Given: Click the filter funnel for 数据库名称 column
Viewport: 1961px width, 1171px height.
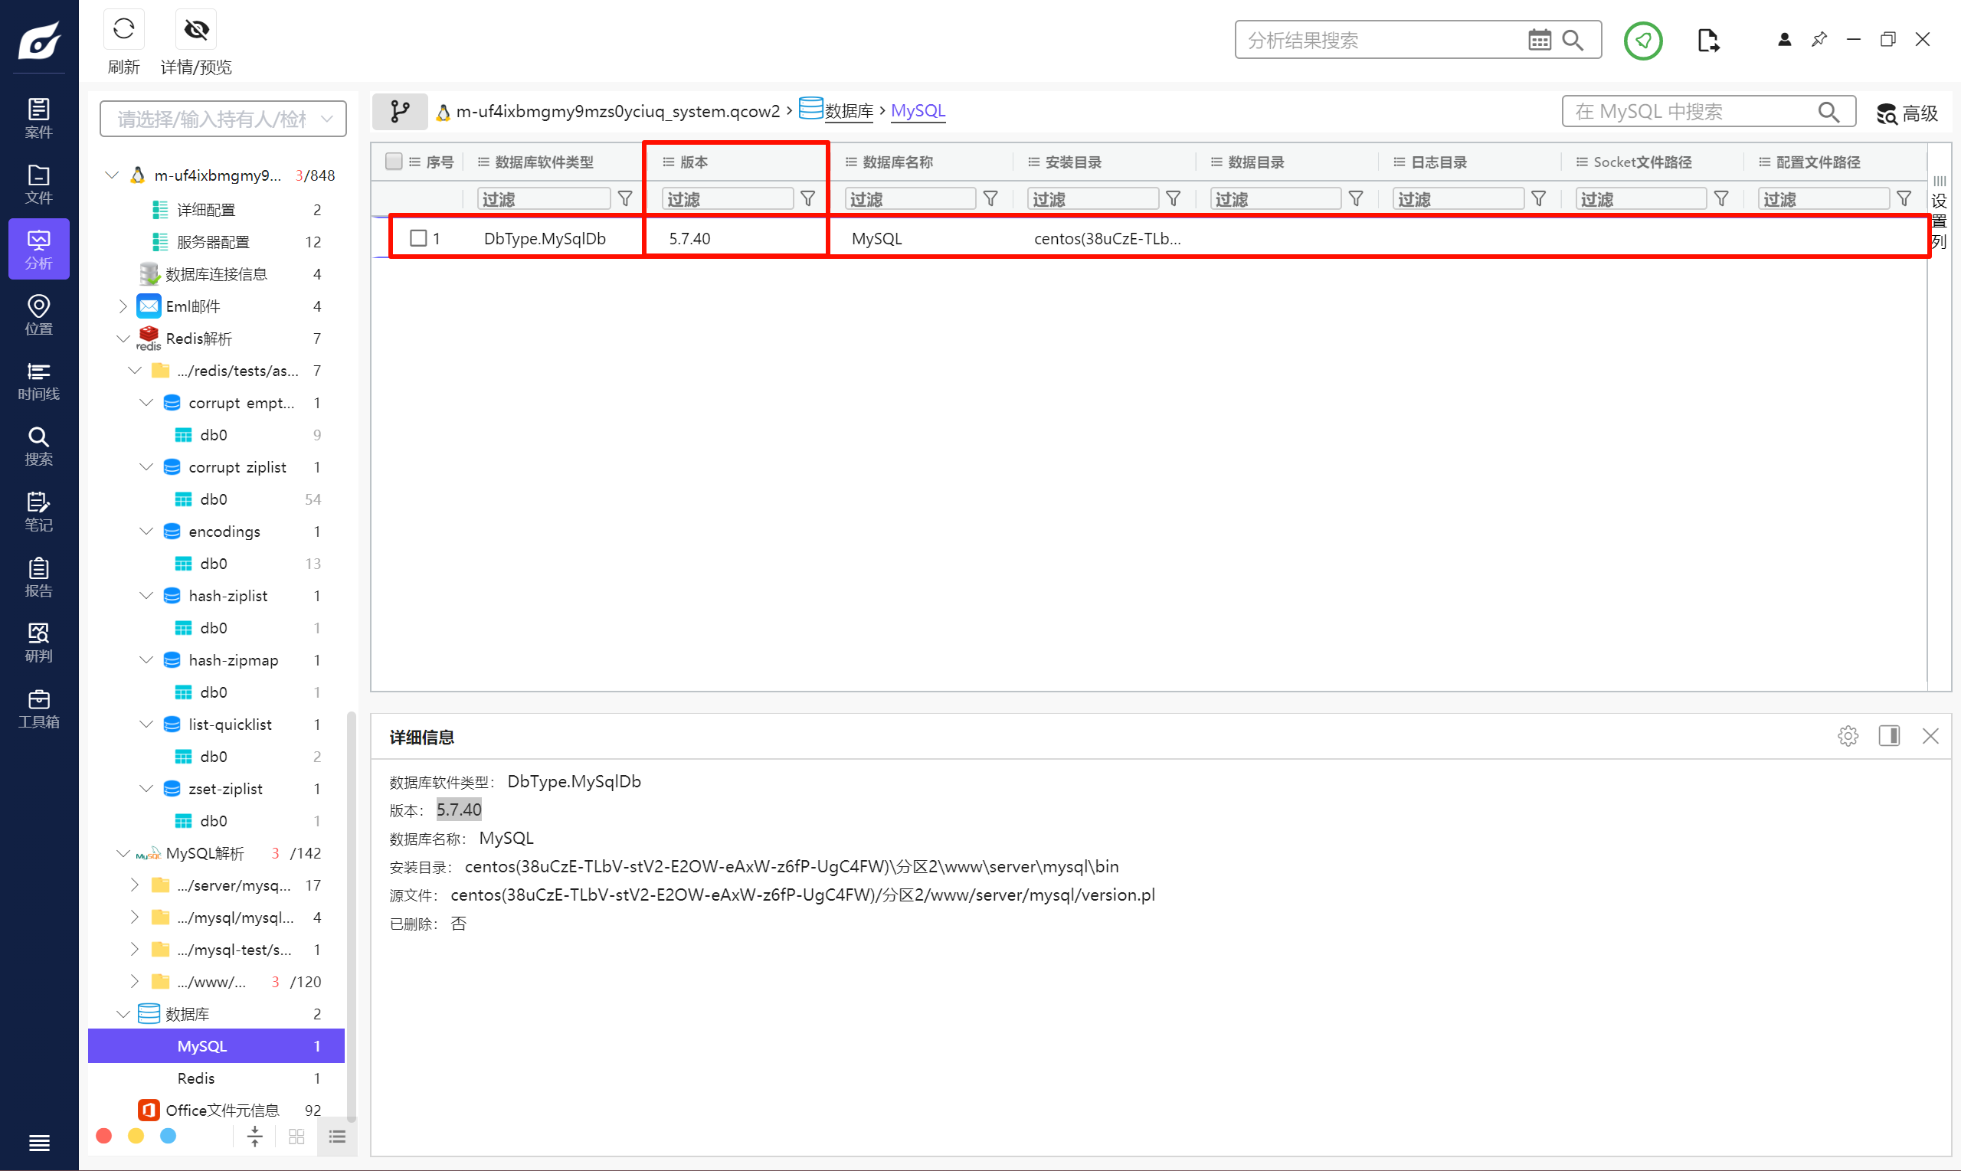Looking at the screenshot, I should click(x=990, y=198).
